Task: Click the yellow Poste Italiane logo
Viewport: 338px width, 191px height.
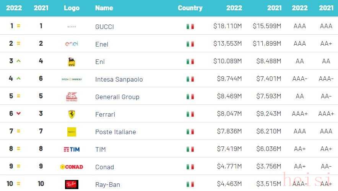Action: pos(71,132)
